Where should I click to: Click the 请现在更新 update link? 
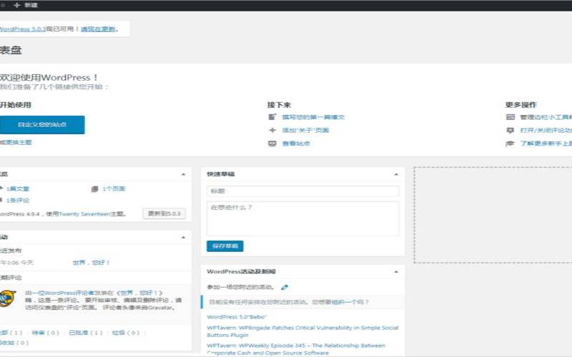click(98, 29)
